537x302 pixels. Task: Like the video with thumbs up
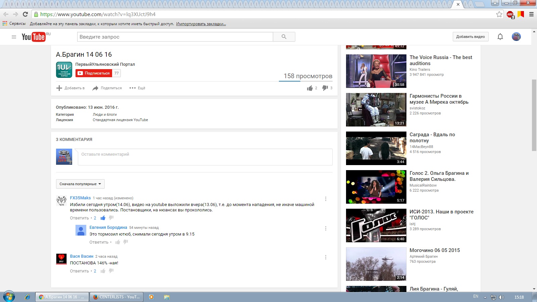[310, 88]
